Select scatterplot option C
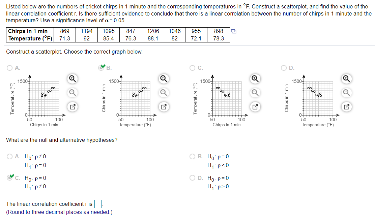Viewport: 375px width, 222px height. (192, 67)
